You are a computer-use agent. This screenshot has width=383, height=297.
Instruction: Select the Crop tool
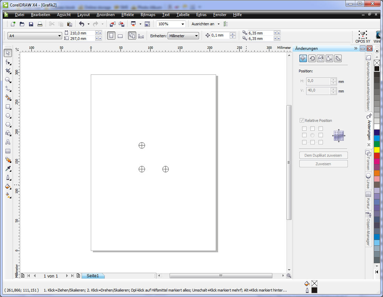pos(8,71)
